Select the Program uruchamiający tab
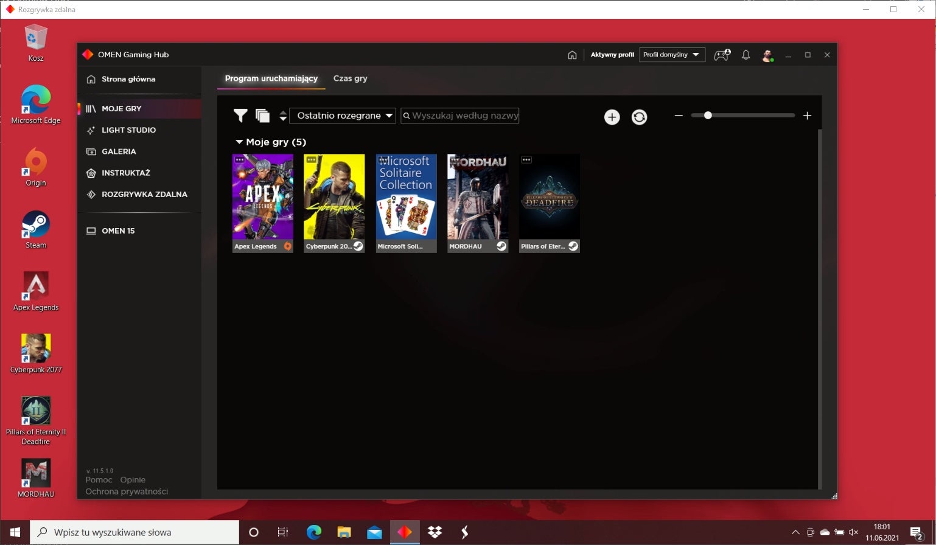The image size is (936, 545). click(x=271, y=78)
